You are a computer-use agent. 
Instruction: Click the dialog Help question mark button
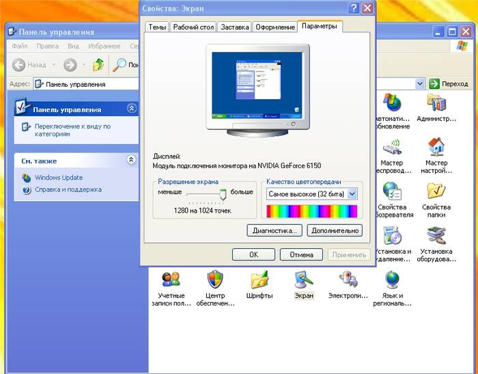point(354,8)
